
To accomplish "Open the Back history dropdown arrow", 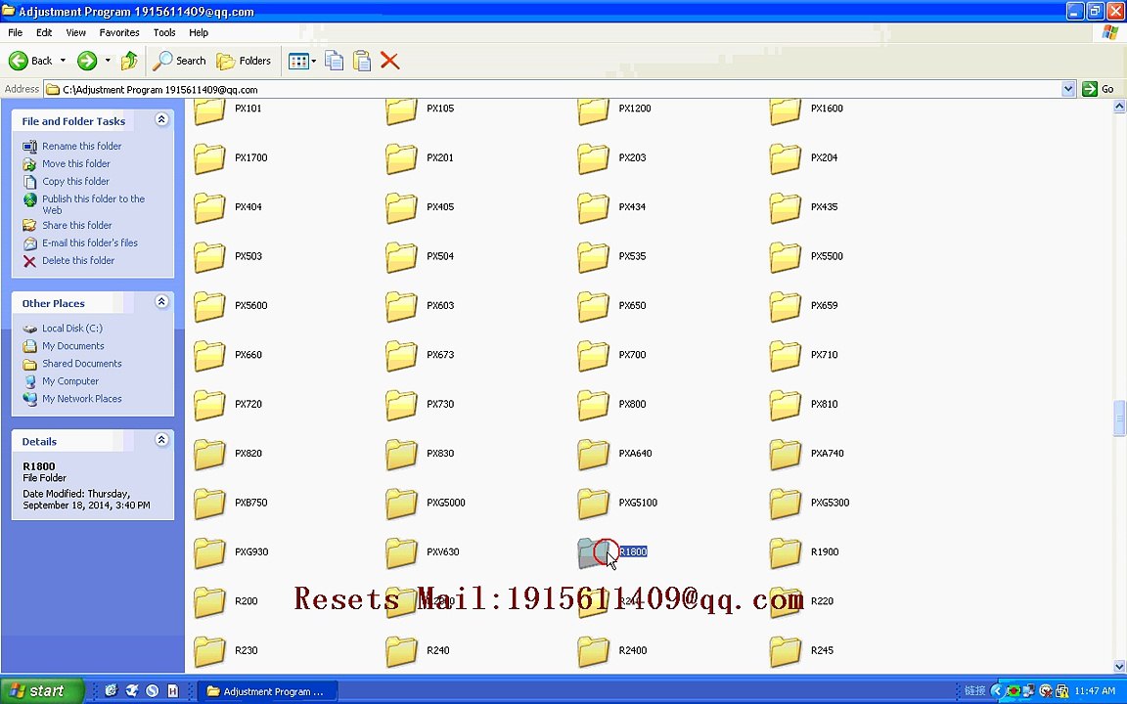I will coord(63,61).
